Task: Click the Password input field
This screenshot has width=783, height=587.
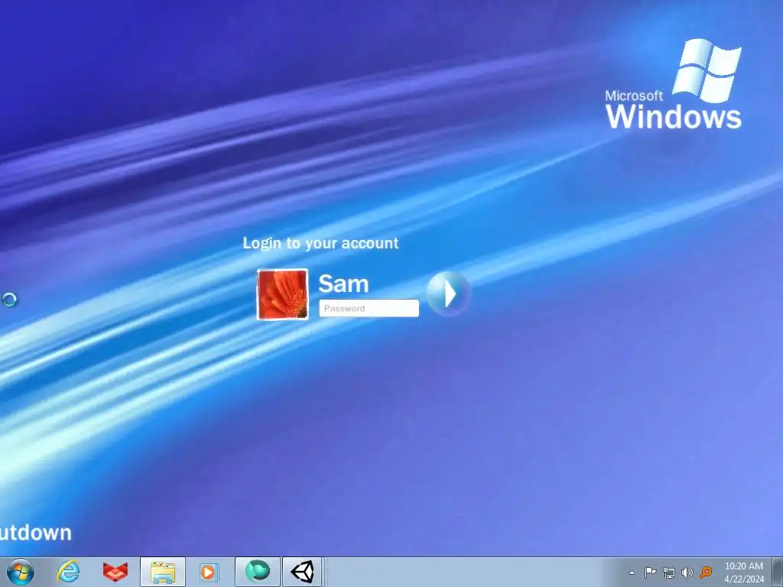Action: [369, 309]
